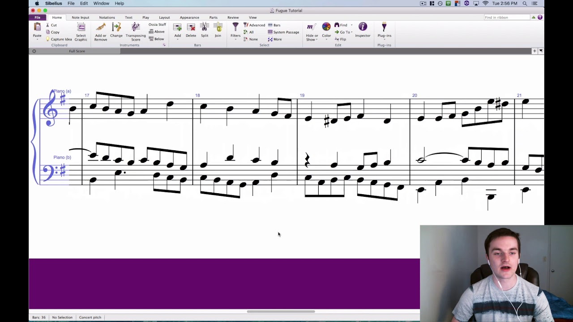Switch to Note Input tab

(x=81, y=17)
